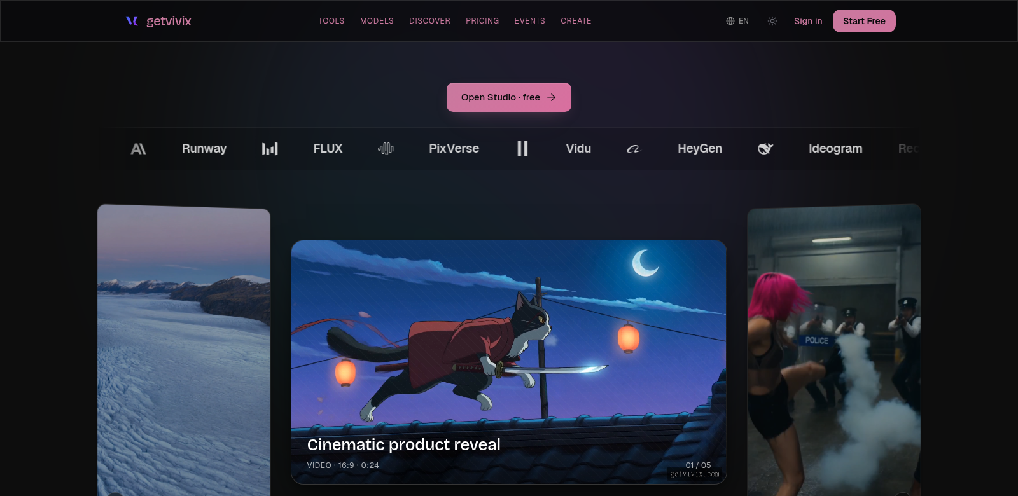This screenshot has width=1018, height=496.
Task: Open the glacier landscape thumbnail
Action: (184, 350)
